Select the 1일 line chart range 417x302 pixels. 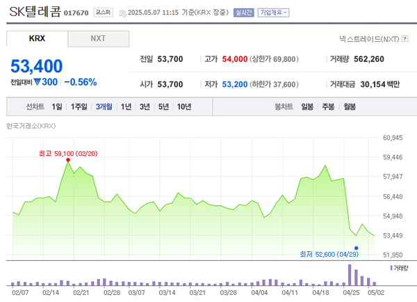57,106
